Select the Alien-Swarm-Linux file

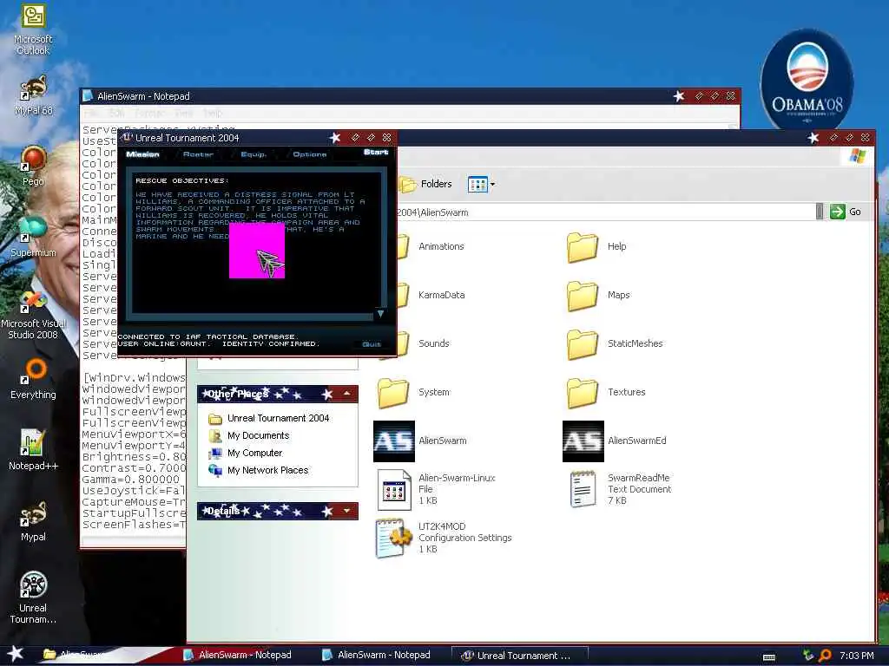[436, 489]
